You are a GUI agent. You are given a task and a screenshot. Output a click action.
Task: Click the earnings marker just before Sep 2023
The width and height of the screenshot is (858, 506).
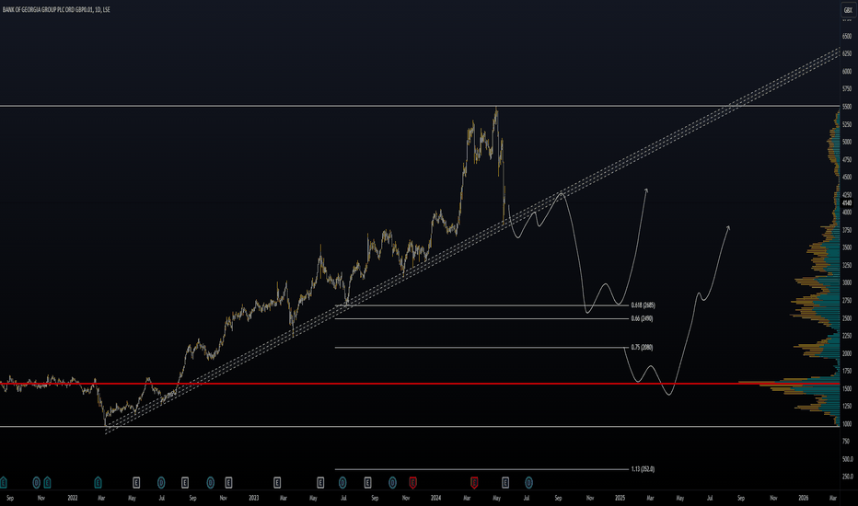point(367,482)
